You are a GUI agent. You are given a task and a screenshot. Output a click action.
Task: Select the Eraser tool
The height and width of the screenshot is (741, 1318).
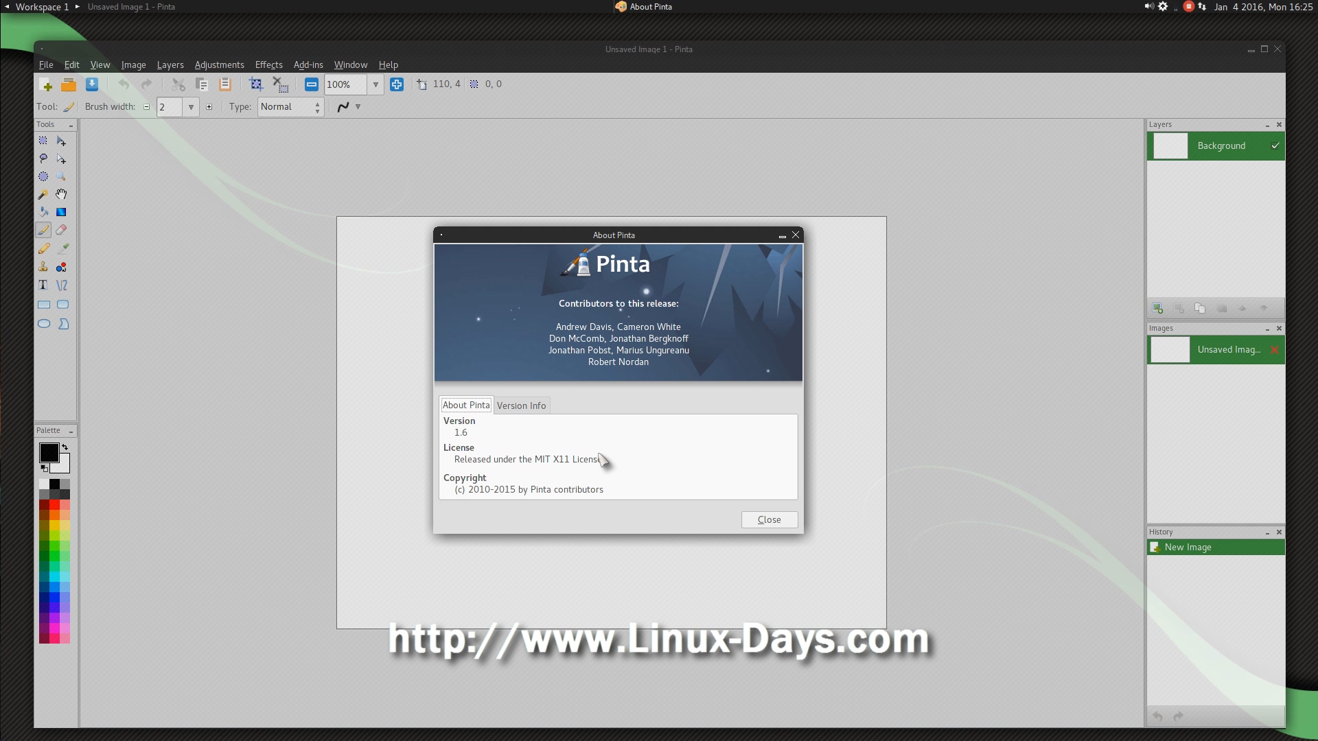62,230
